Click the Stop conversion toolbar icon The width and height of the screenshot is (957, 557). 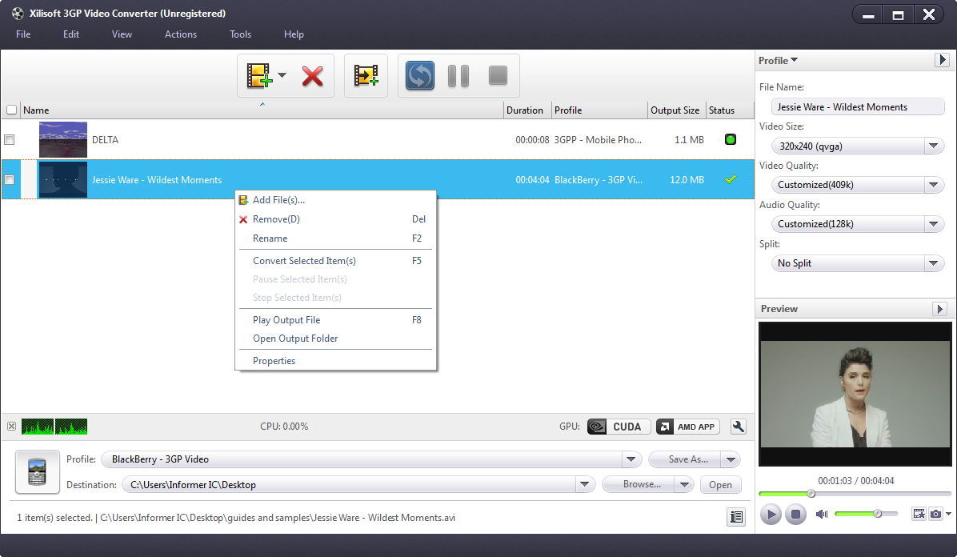[x=497, y=74]
